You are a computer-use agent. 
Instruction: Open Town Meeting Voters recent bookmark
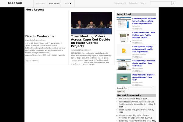pyautogui.click(x=136, y=103)
